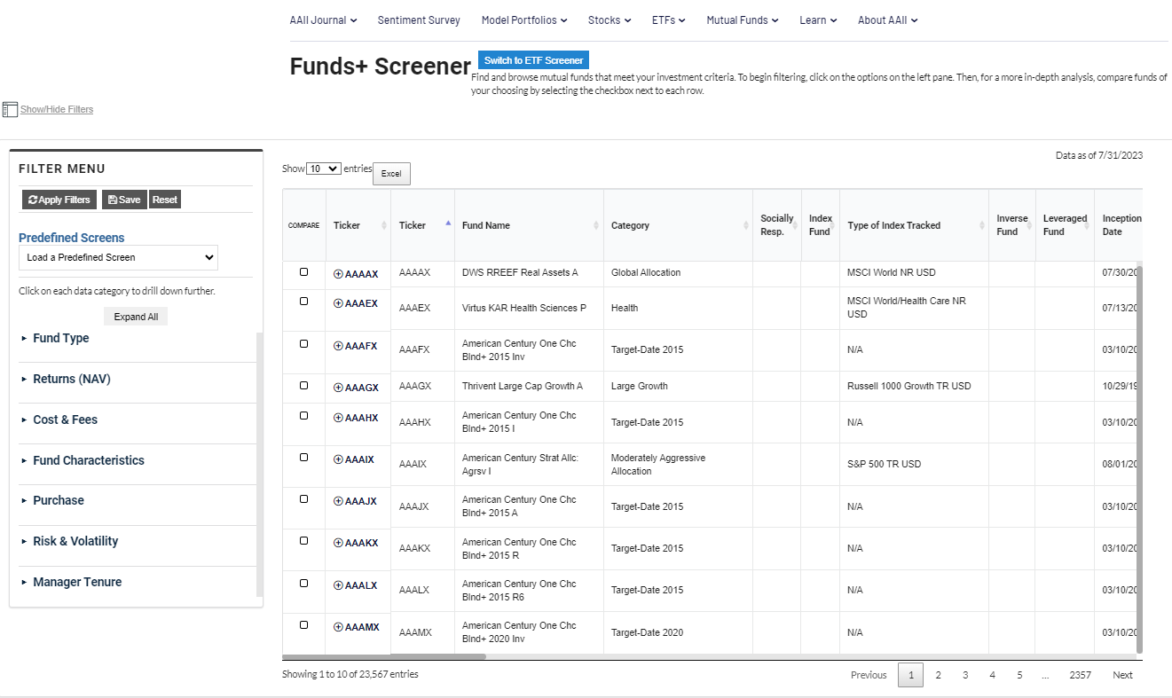Expand details via the plus icon beside AAAAX
The height and width of the screenshot is (698, 1172).
337,273
